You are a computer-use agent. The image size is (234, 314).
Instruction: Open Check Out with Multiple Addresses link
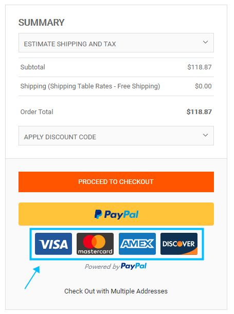click(x=116, y=291)
